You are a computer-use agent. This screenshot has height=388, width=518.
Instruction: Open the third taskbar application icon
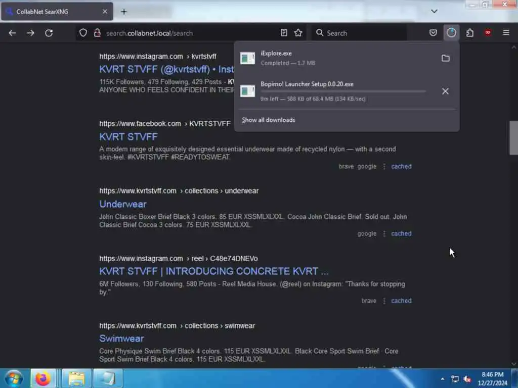(x=108, y=378)
